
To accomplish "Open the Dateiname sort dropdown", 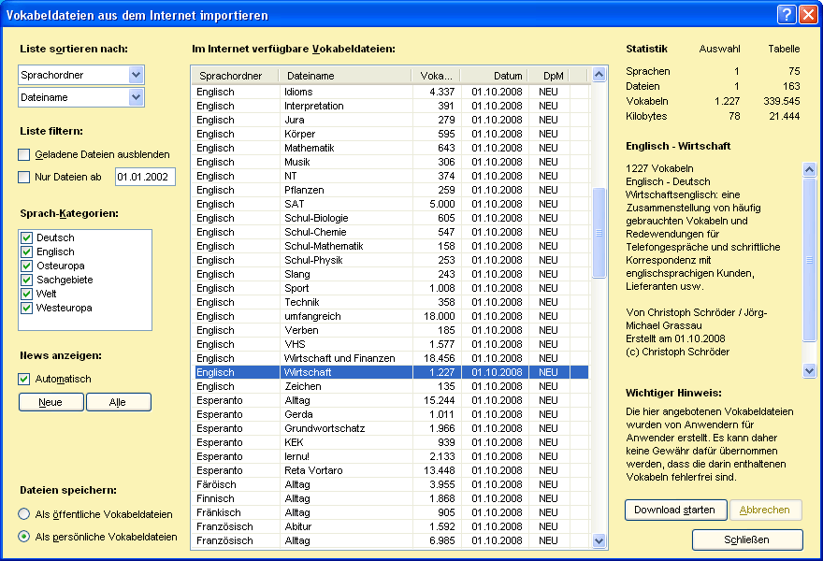I will point(136,97).
